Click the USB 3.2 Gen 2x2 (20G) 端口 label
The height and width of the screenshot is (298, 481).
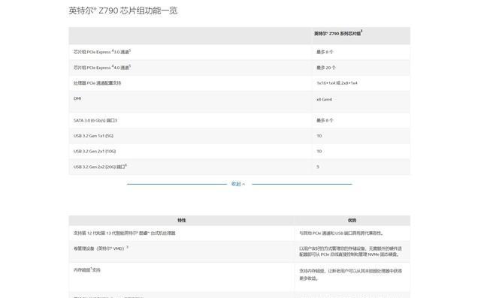point(100,167)
